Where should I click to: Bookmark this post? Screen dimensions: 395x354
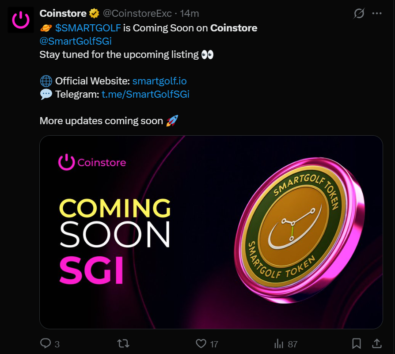[357, 343]
